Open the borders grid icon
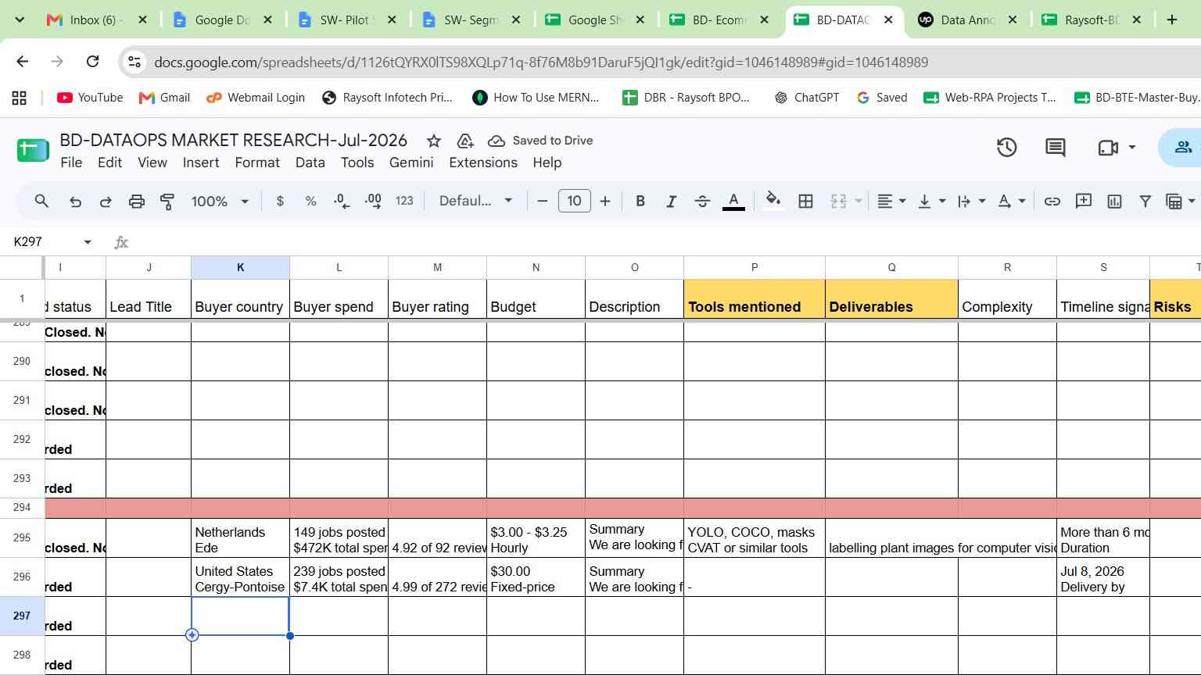Viewport: 1201px width, 675px height. [805, 202]
